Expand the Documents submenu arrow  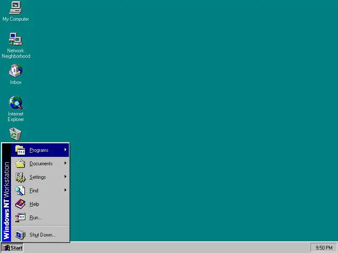[x=65, y=163]
